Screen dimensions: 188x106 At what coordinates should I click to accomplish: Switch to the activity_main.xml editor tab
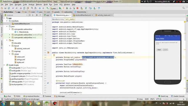[x=104, y=15]
